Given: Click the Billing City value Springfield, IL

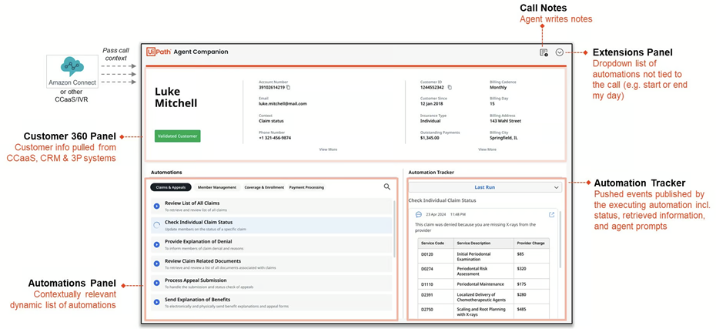Looking at the screenshot, I should tap(504, 138).
